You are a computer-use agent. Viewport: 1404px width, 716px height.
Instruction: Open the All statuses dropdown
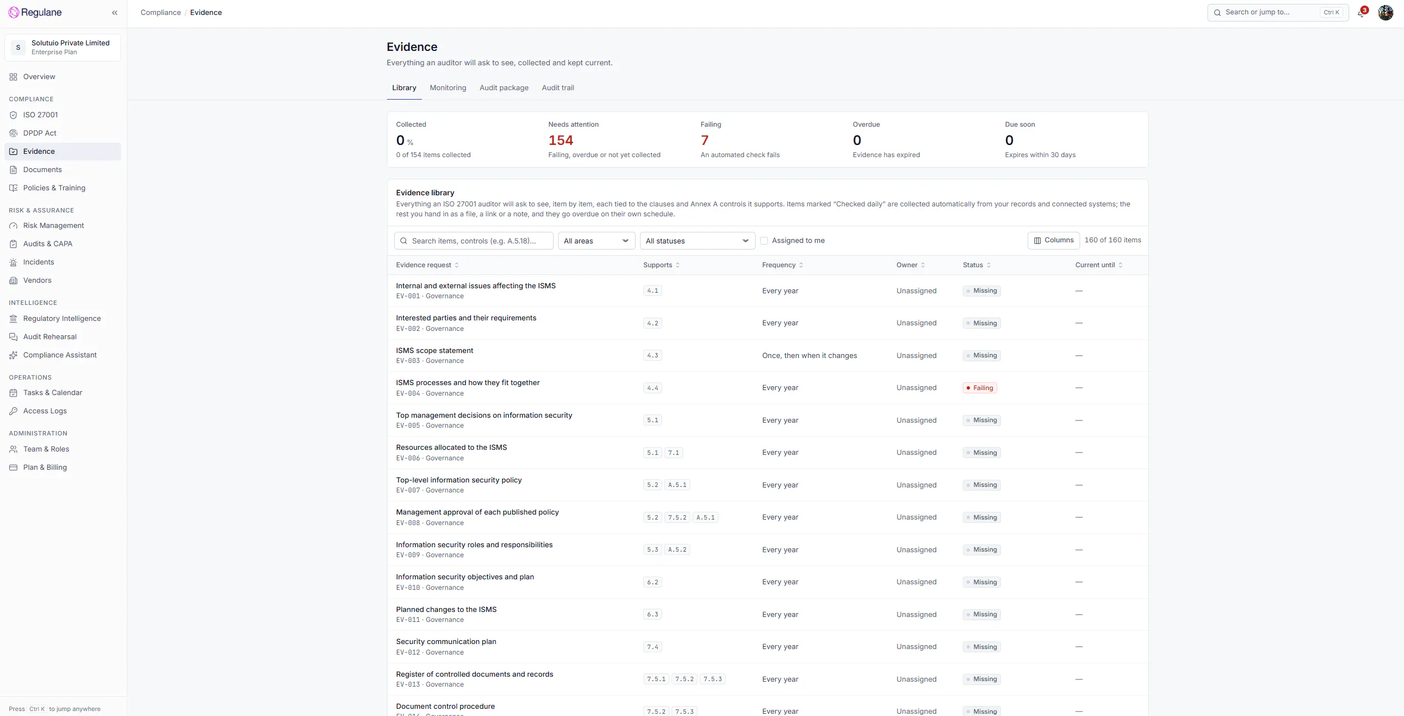tap(697, 241)
